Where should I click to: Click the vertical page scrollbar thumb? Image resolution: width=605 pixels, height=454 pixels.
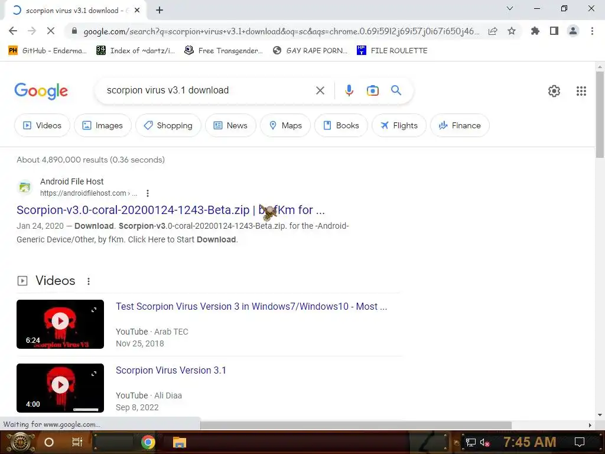(x=600, y=114)
